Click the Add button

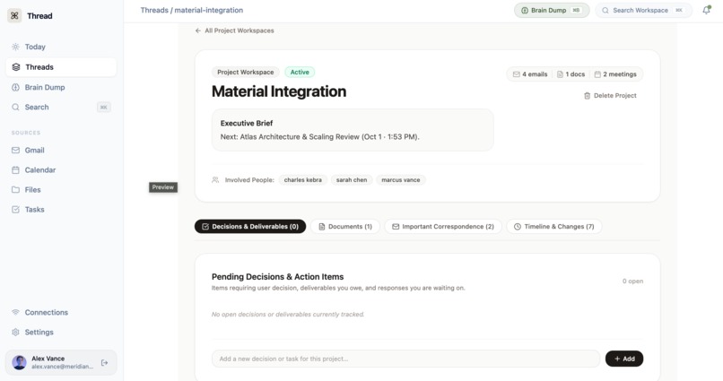click(624, 359)
